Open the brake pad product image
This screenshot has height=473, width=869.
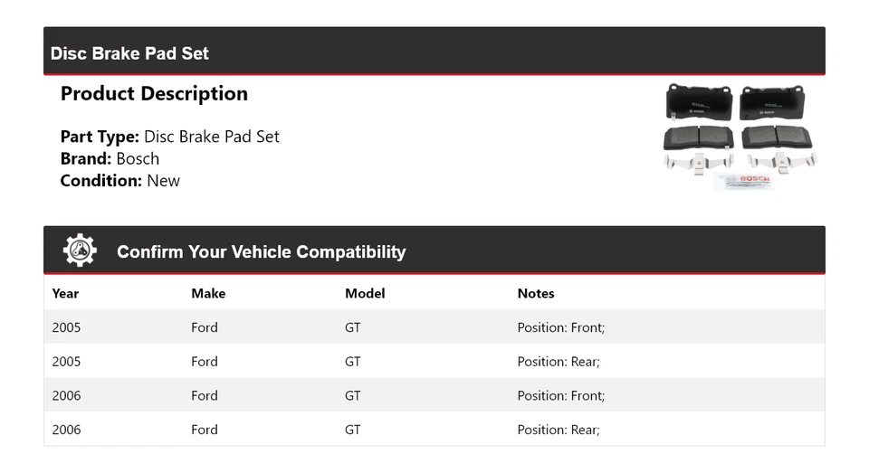(x=740, y=137)
